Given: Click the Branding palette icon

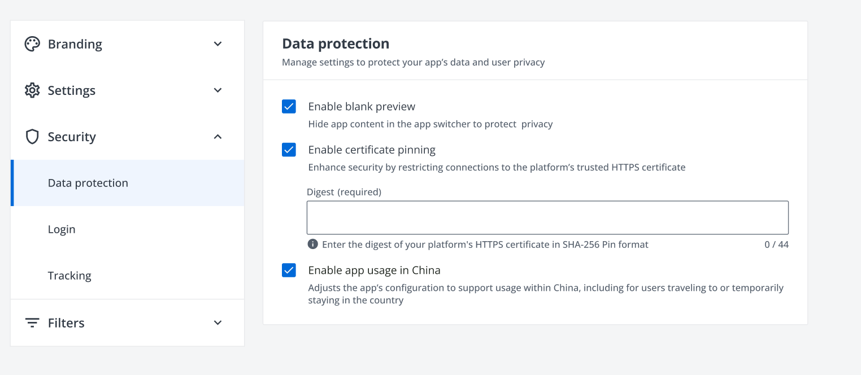Looking at the screenshot, I should 32,44.
